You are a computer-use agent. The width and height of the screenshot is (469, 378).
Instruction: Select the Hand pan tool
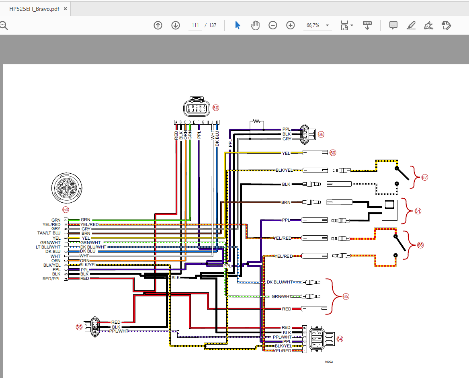(x=255, y=25)
